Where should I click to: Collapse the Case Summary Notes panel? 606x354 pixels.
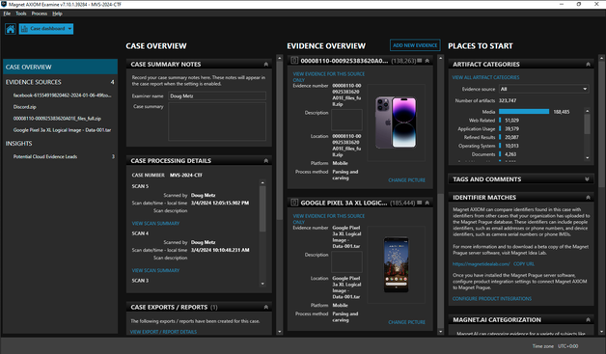266,65
